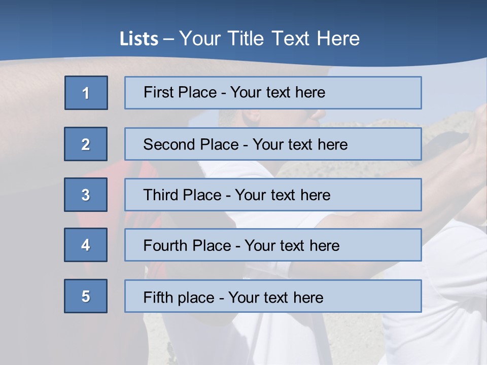487x365 pixels.
Task: Click the word First in the list
Action: [x=158, y=92]
